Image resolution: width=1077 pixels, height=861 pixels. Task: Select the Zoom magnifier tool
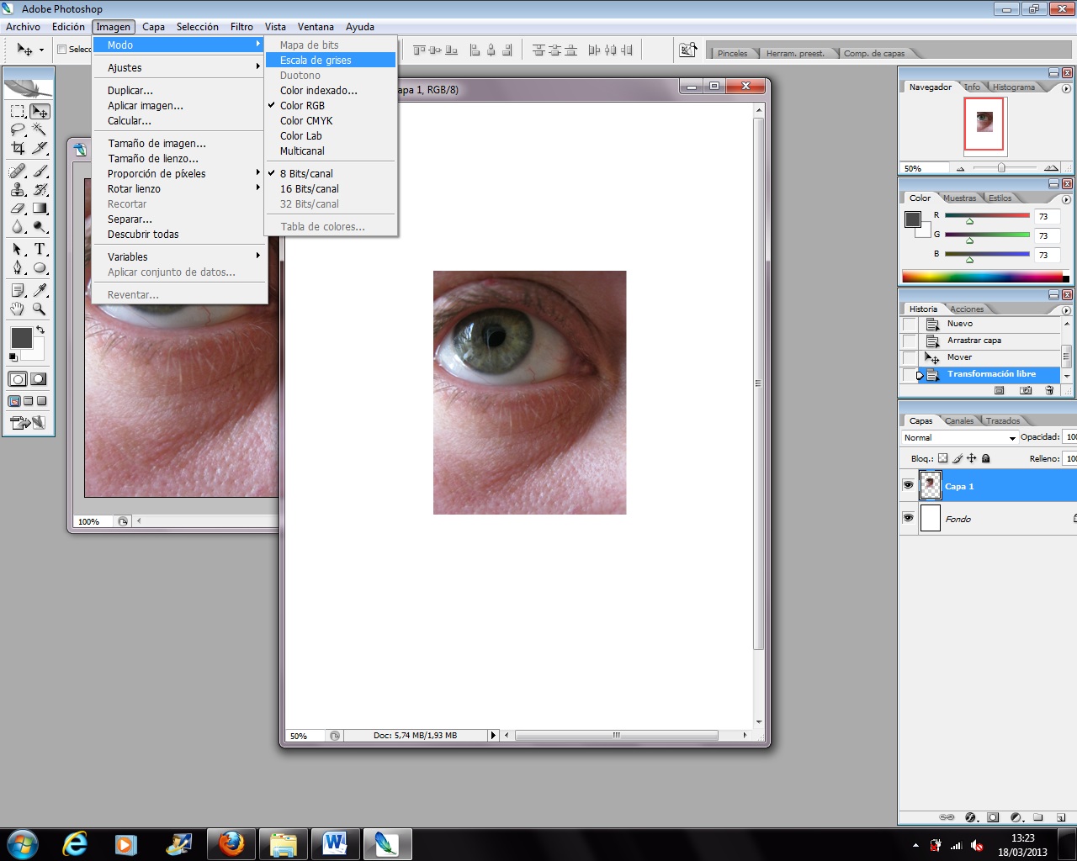click(40, 309)
